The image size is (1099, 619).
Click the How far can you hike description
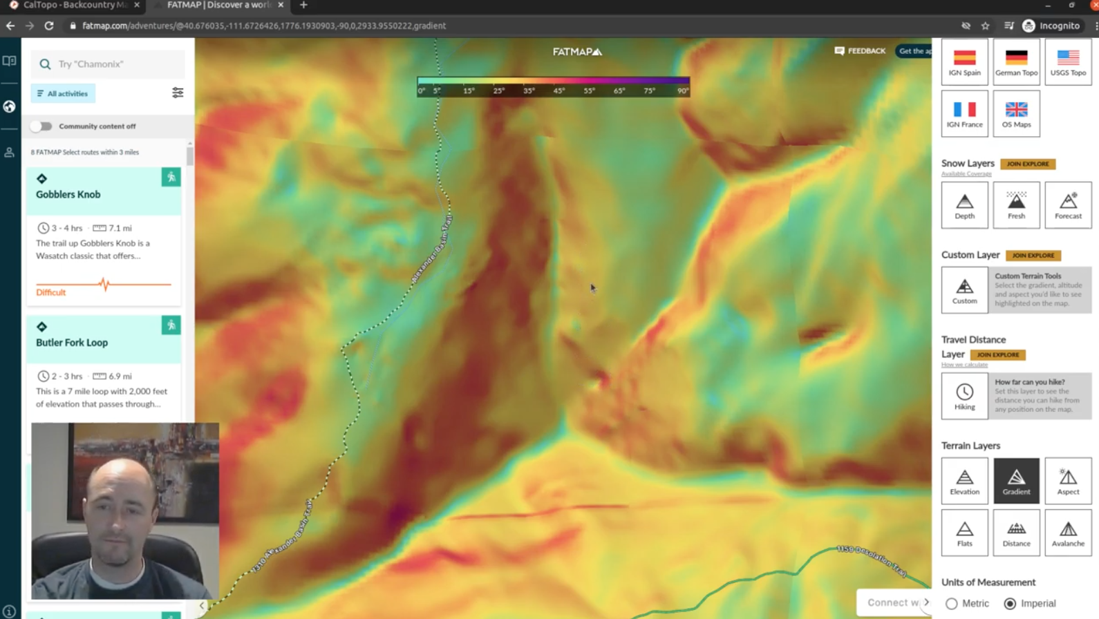[1040, 396]
